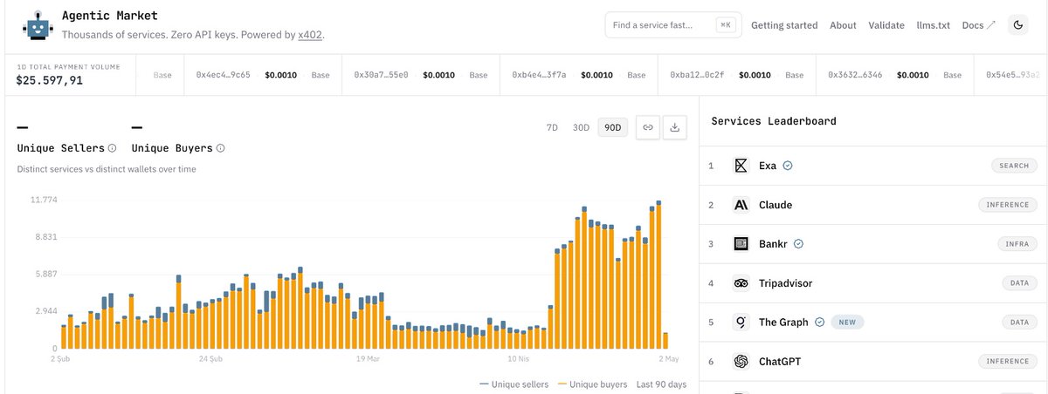Click the 0xb4e4…3f7a ticker address

[x=539, y=75]
